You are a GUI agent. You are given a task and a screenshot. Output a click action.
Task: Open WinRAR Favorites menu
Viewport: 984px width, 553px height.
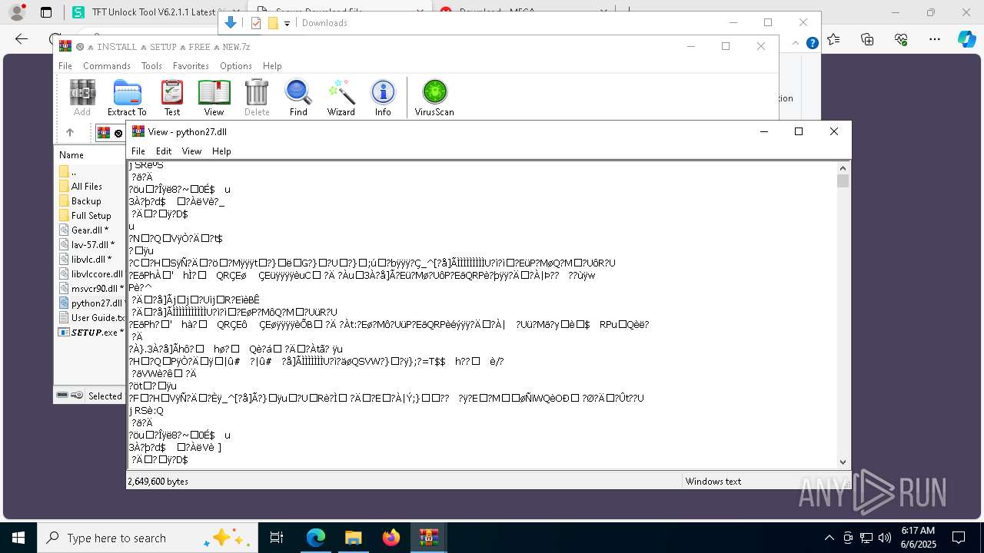tap(191, 66)
